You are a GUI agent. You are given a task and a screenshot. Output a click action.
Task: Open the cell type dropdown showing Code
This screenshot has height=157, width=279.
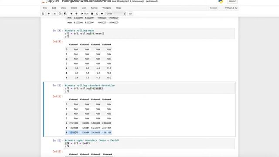116,14
